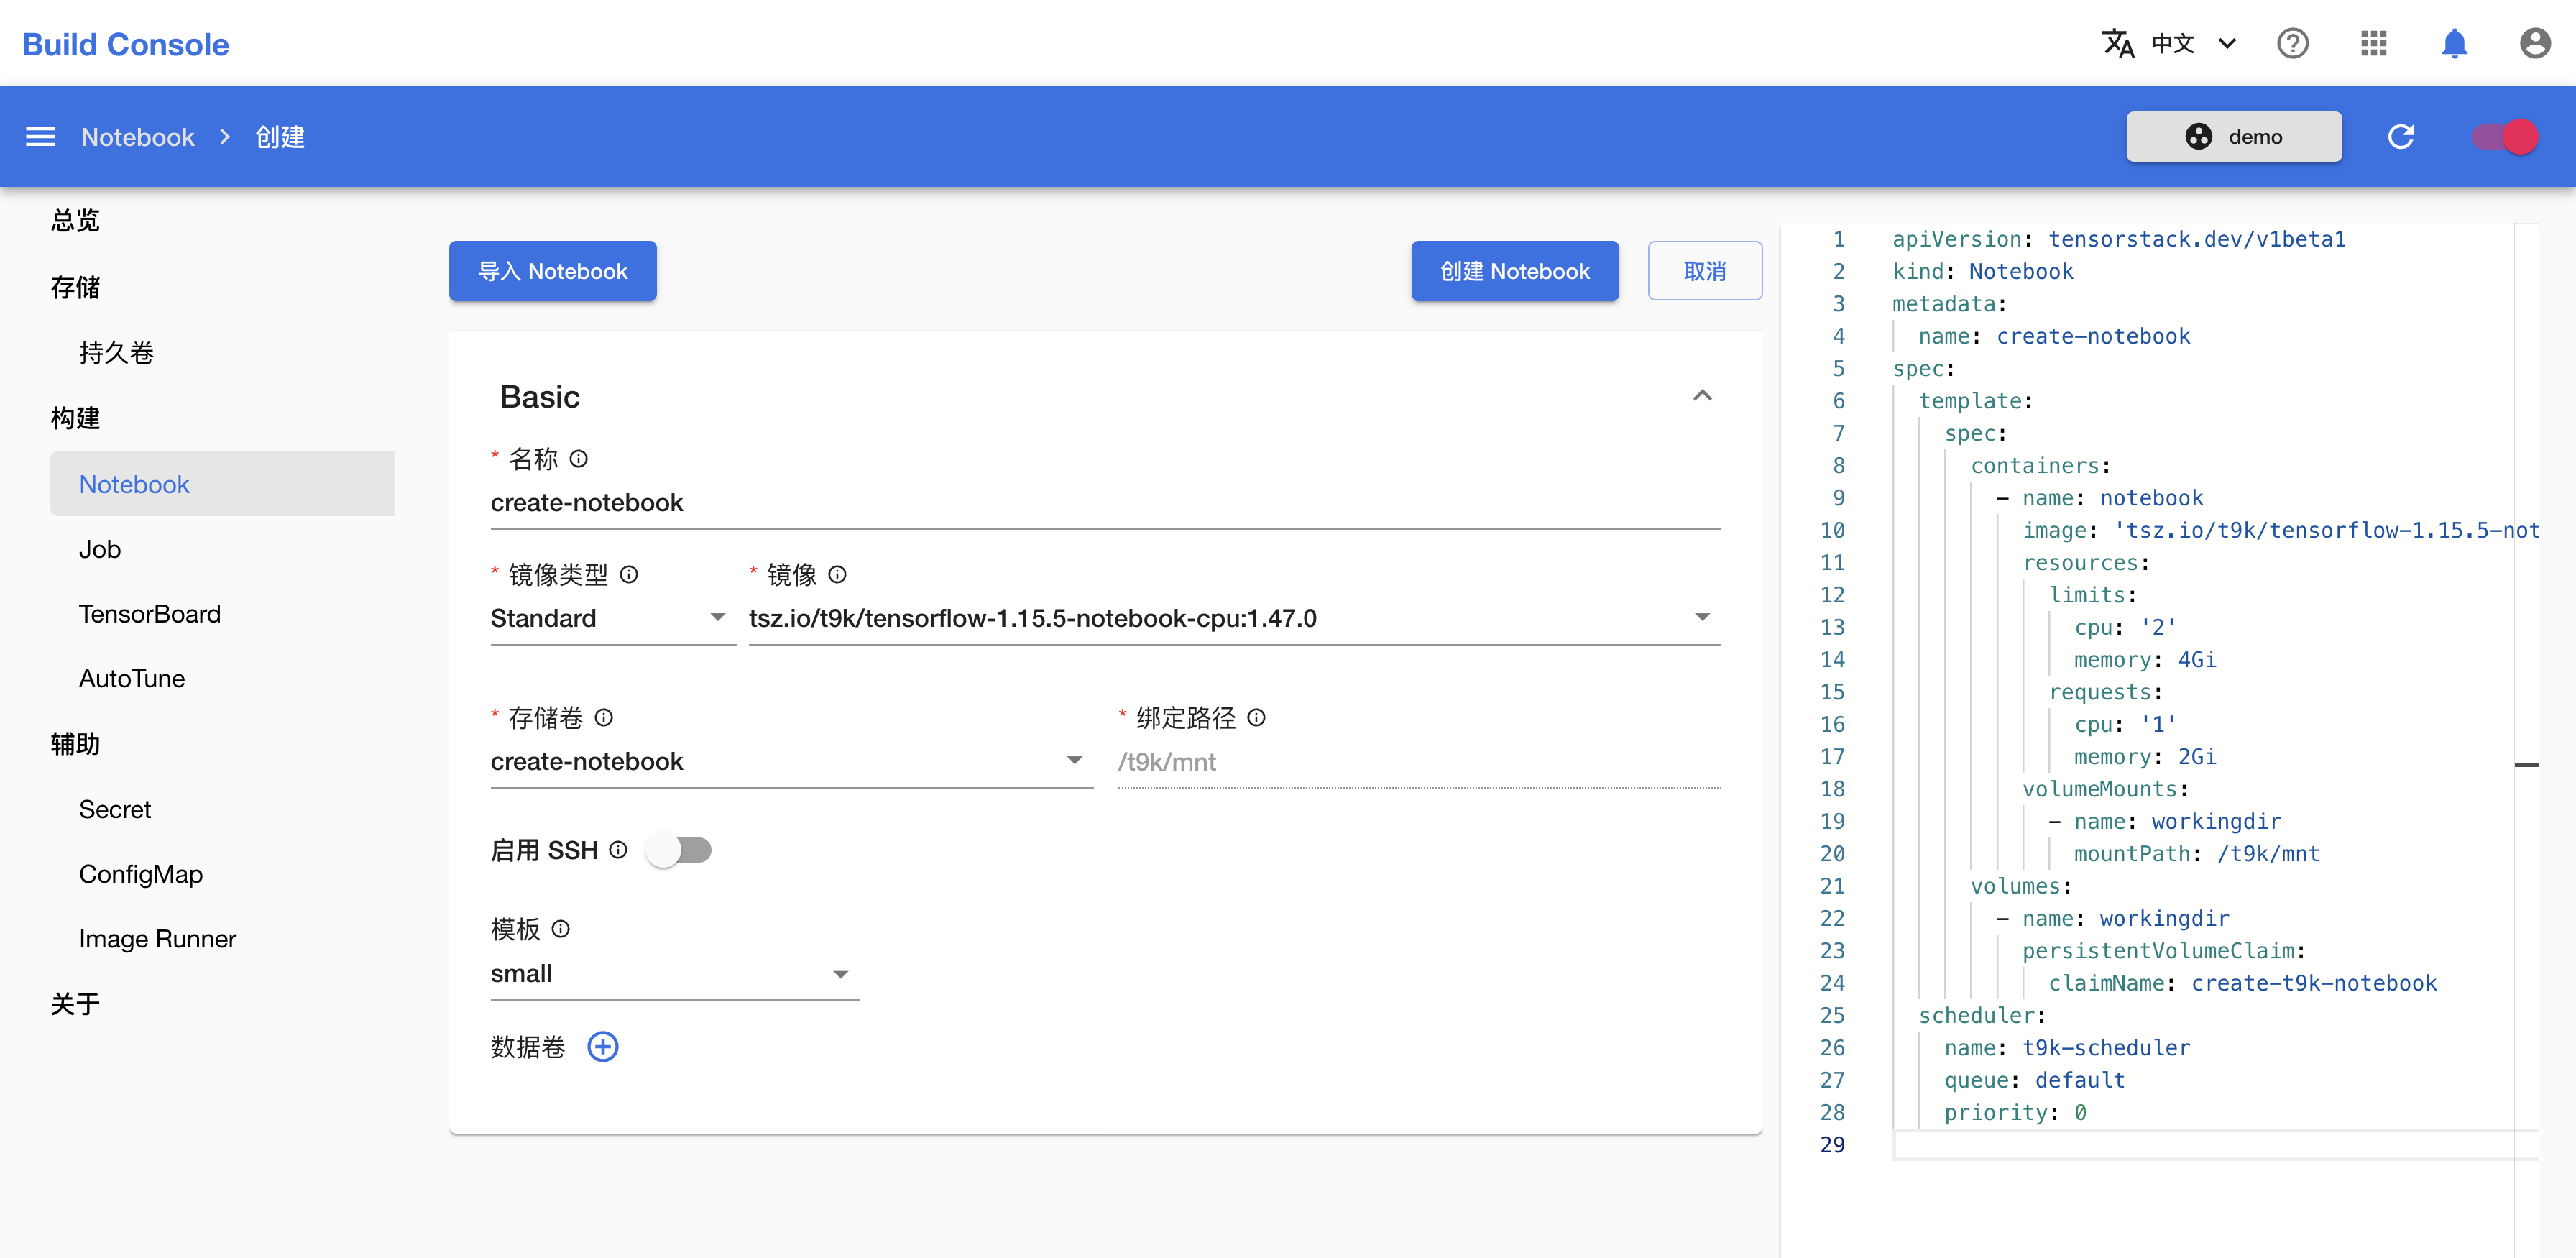Screen dimensions: 2576x1258
Task: Click info icon next to 镜像
Action: pyautogui.click(x=837, y=575)
